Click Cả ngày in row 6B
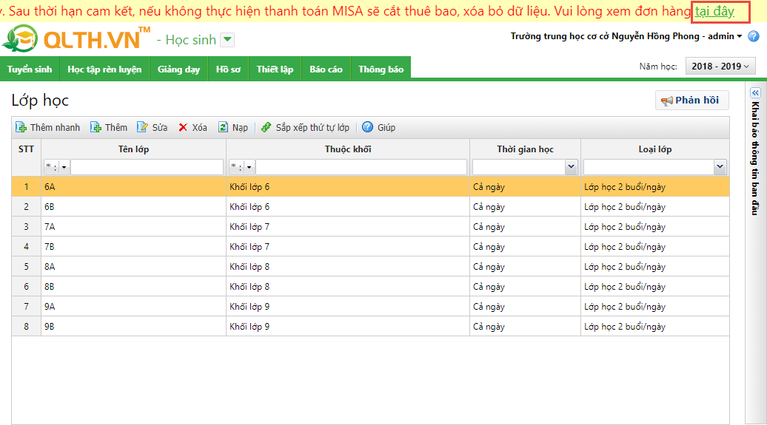This screenshot has height=425, width=767. coord(489,207)
